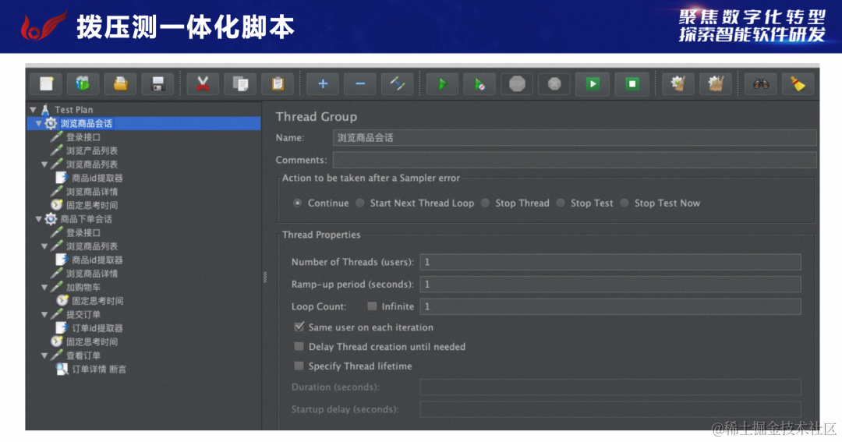This screenshot has height=442, width=842.
Task: Select the Stop Thread radio button
Action: (x=486, y=203)
